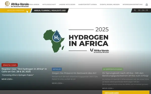
Task: Click the Afrika-Verein 90 years logo
Action: point(17,4)
